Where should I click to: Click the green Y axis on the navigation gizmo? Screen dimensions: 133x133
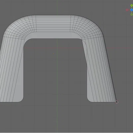131,5
